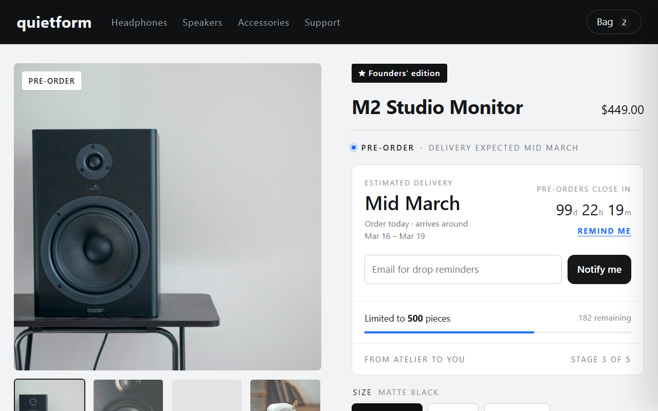
Task: Click the $449.00 price
Action: click(x=623, y=110)
